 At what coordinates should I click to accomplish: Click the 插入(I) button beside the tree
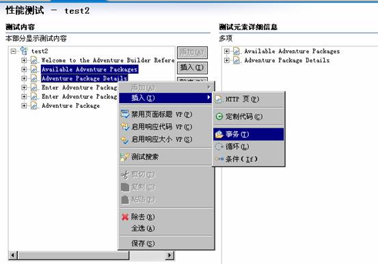(x=192, y=68)
